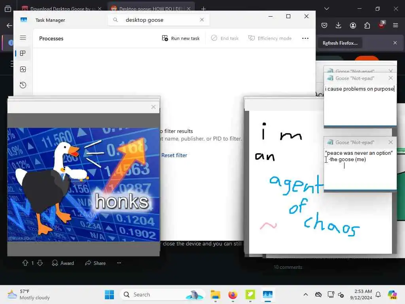Click the uBlock Origin extension icon
The image size is (405, 304).
[382, 25]
